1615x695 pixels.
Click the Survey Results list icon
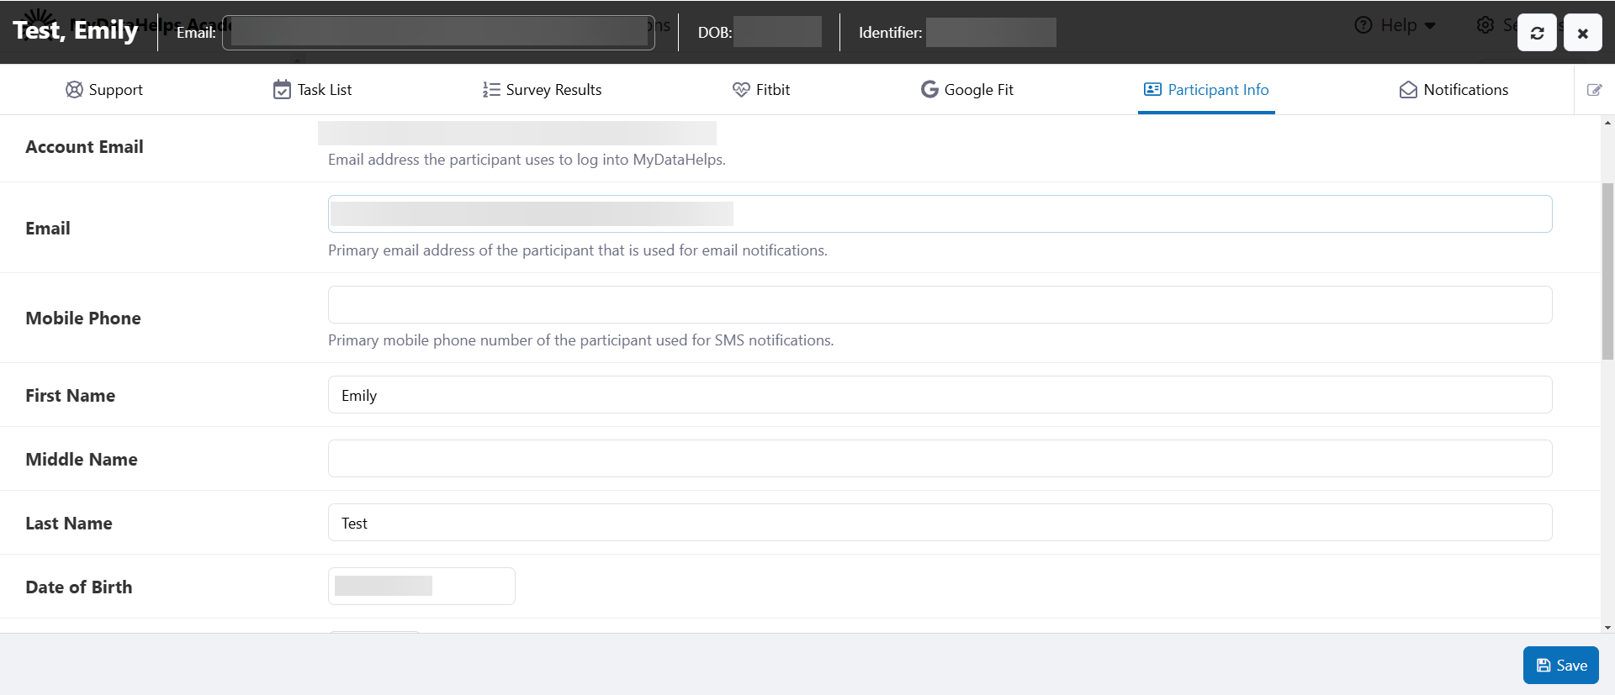[x=491, y=90]
